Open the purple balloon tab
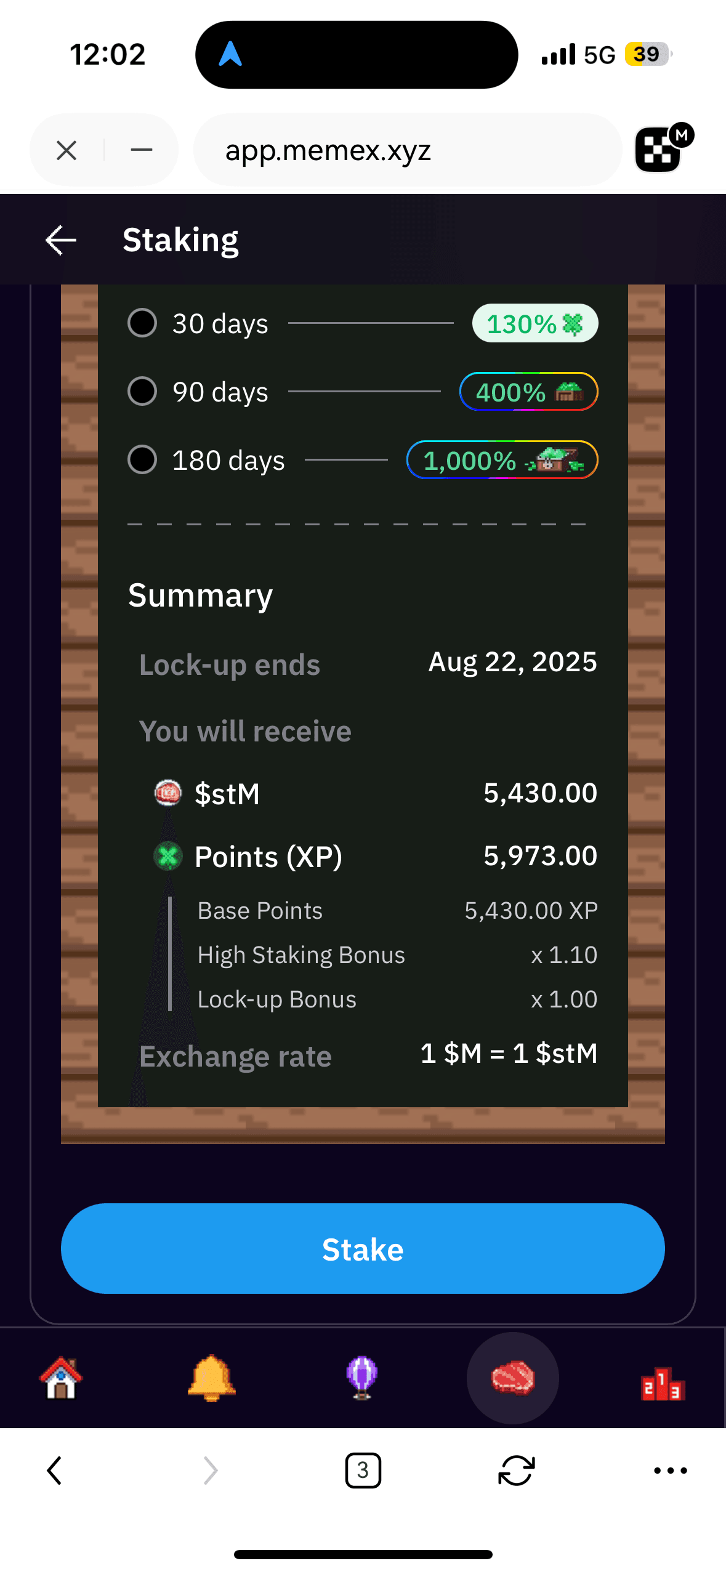Viewport: 726px width, 1574px height. coord(362,1378)
